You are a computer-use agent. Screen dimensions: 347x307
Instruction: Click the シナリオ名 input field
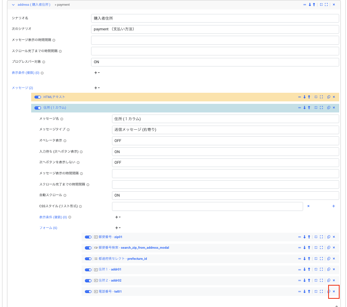(215, 18)
